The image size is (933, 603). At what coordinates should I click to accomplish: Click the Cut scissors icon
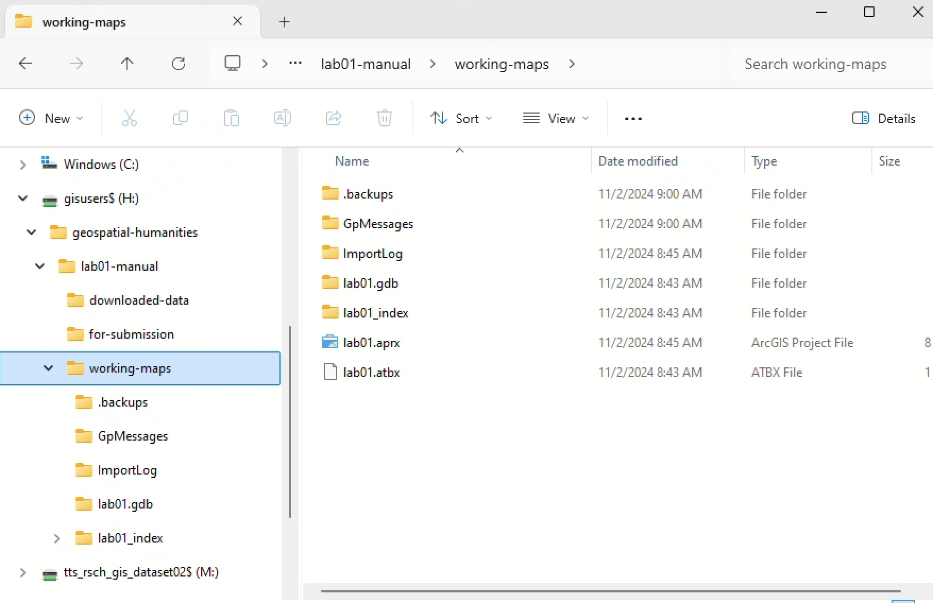pyautogui.click(x=129, y=118)
